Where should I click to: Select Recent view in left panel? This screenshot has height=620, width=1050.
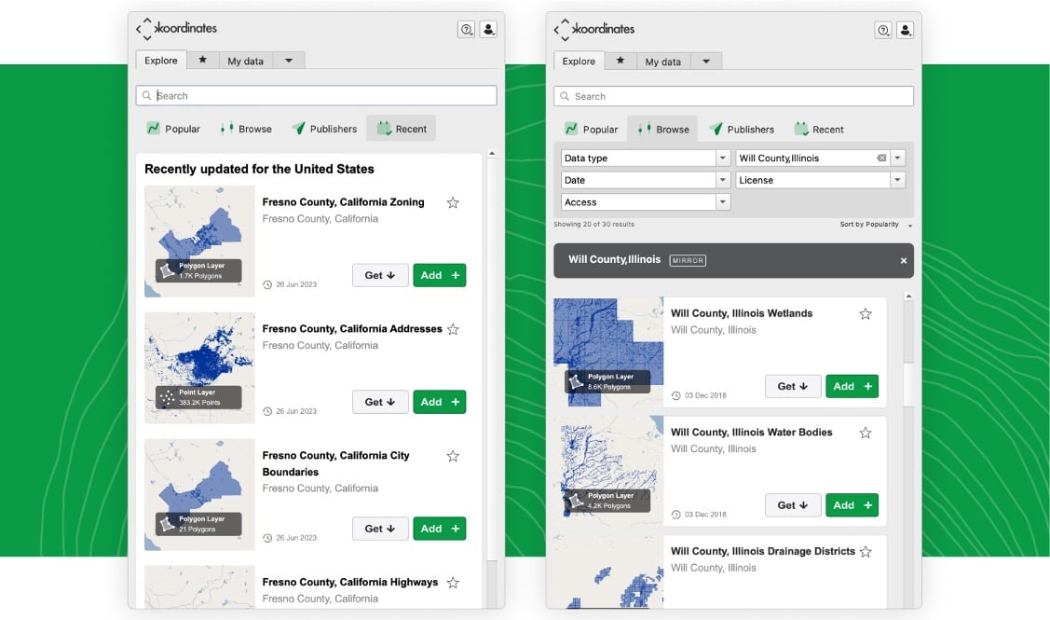[402, 129]
